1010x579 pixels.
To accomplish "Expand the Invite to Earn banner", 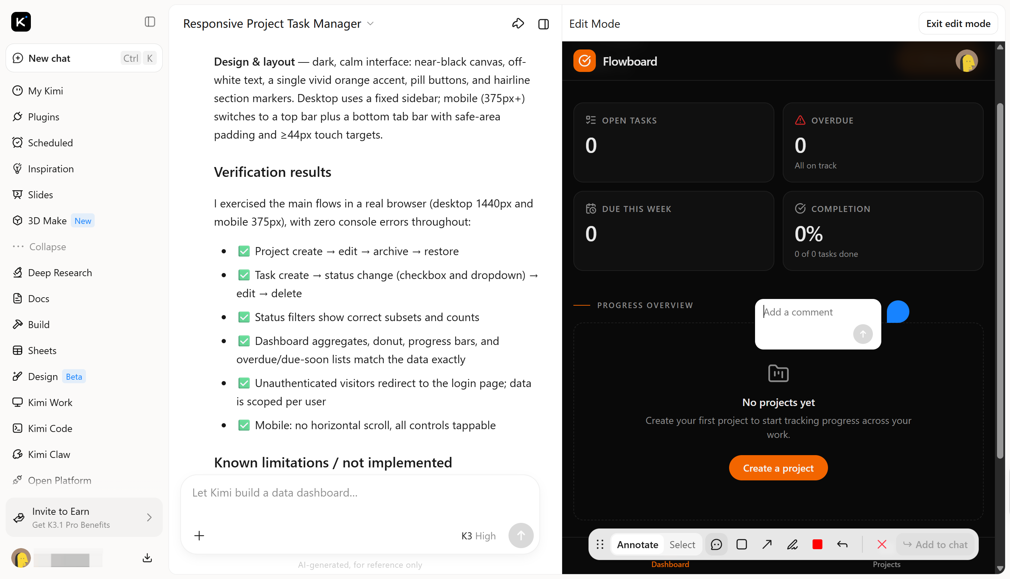I will [84, 517].
